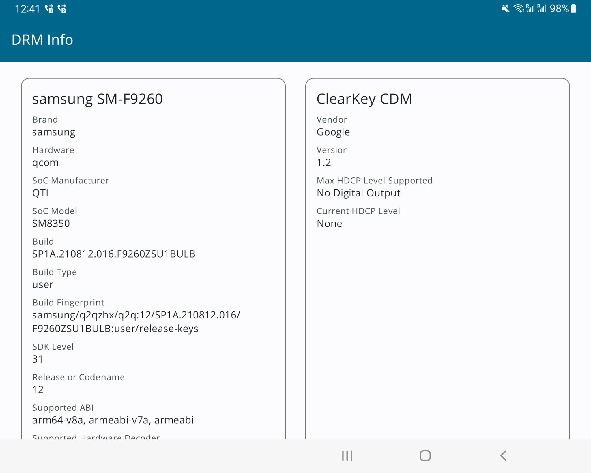Screen dimensions: 591x473
Task: Select the ClearKey CDM card header
Action: 364,99
